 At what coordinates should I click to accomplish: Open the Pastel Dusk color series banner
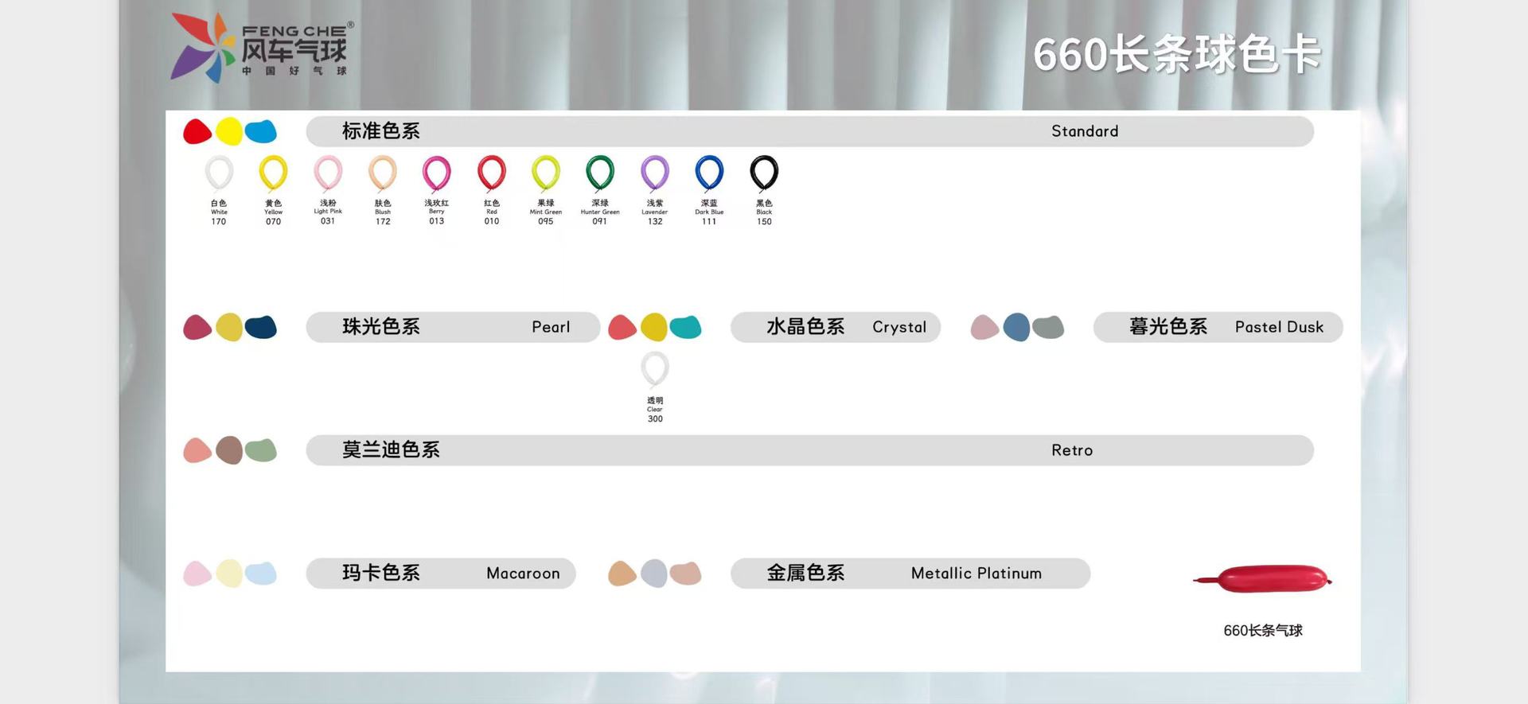(x=1218, y=327)
